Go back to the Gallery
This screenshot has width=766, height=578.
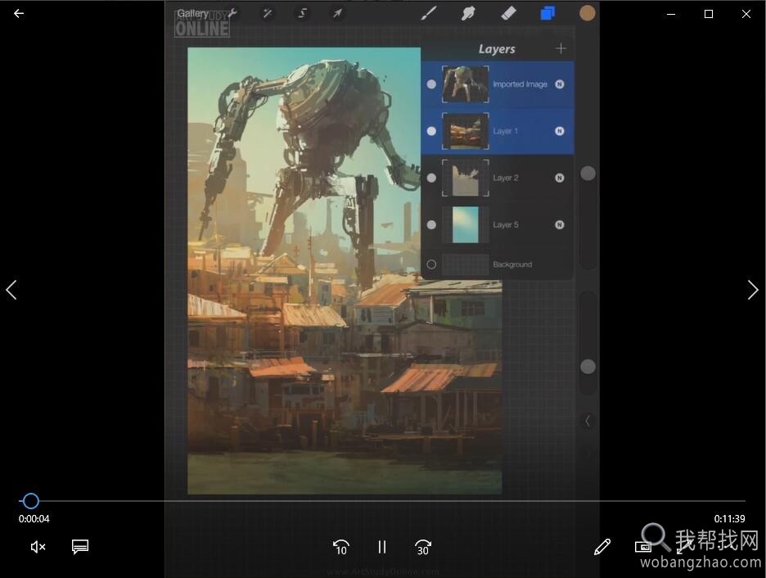click(x=192, y=13)
